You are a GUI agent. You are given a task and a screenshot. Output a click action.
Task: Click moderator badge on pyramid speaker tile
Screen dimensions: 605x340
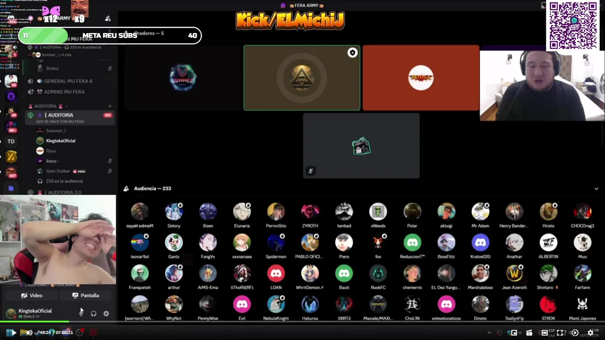[352, 53]
